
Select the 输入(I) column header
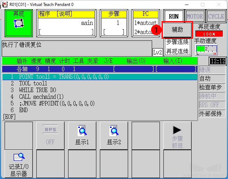173,61
